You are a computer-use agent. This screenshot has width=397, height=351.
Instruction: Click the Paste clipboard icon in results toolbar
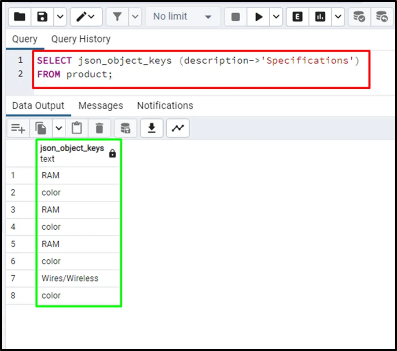coord(77,128)
